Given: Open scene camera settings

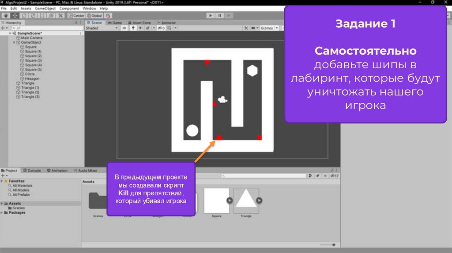Looking at the screenshot, I should tap(255, 28).
